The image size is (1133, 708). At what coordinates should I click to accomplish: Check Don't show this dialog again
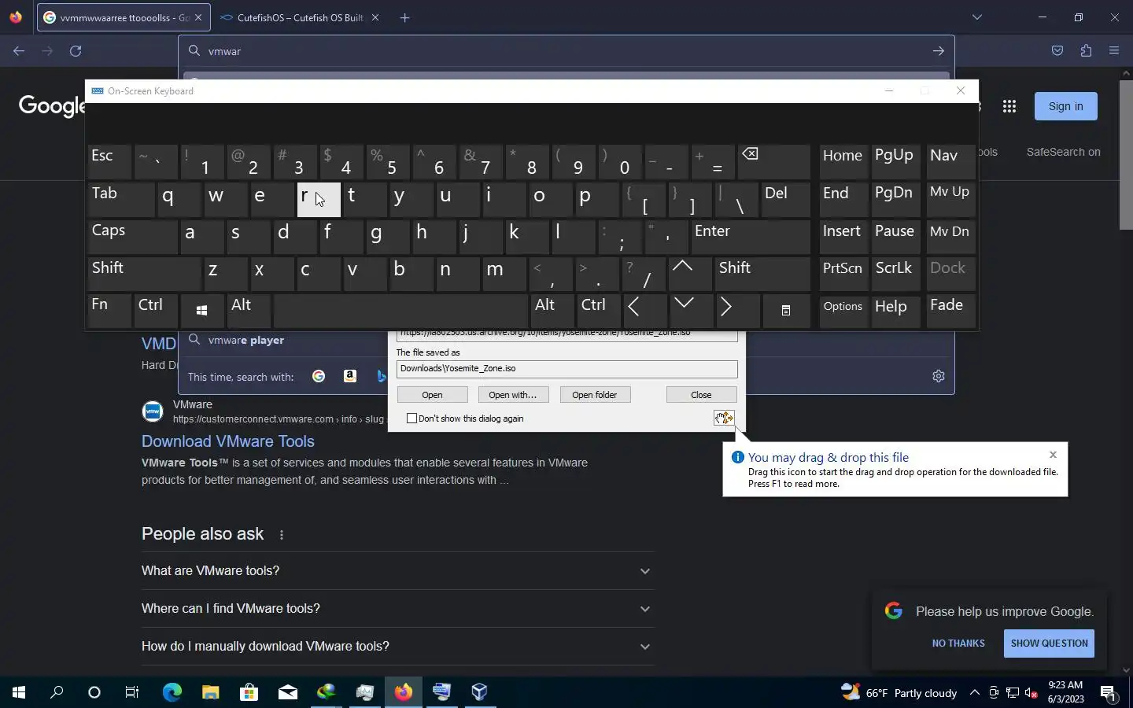tap(411, 419)
